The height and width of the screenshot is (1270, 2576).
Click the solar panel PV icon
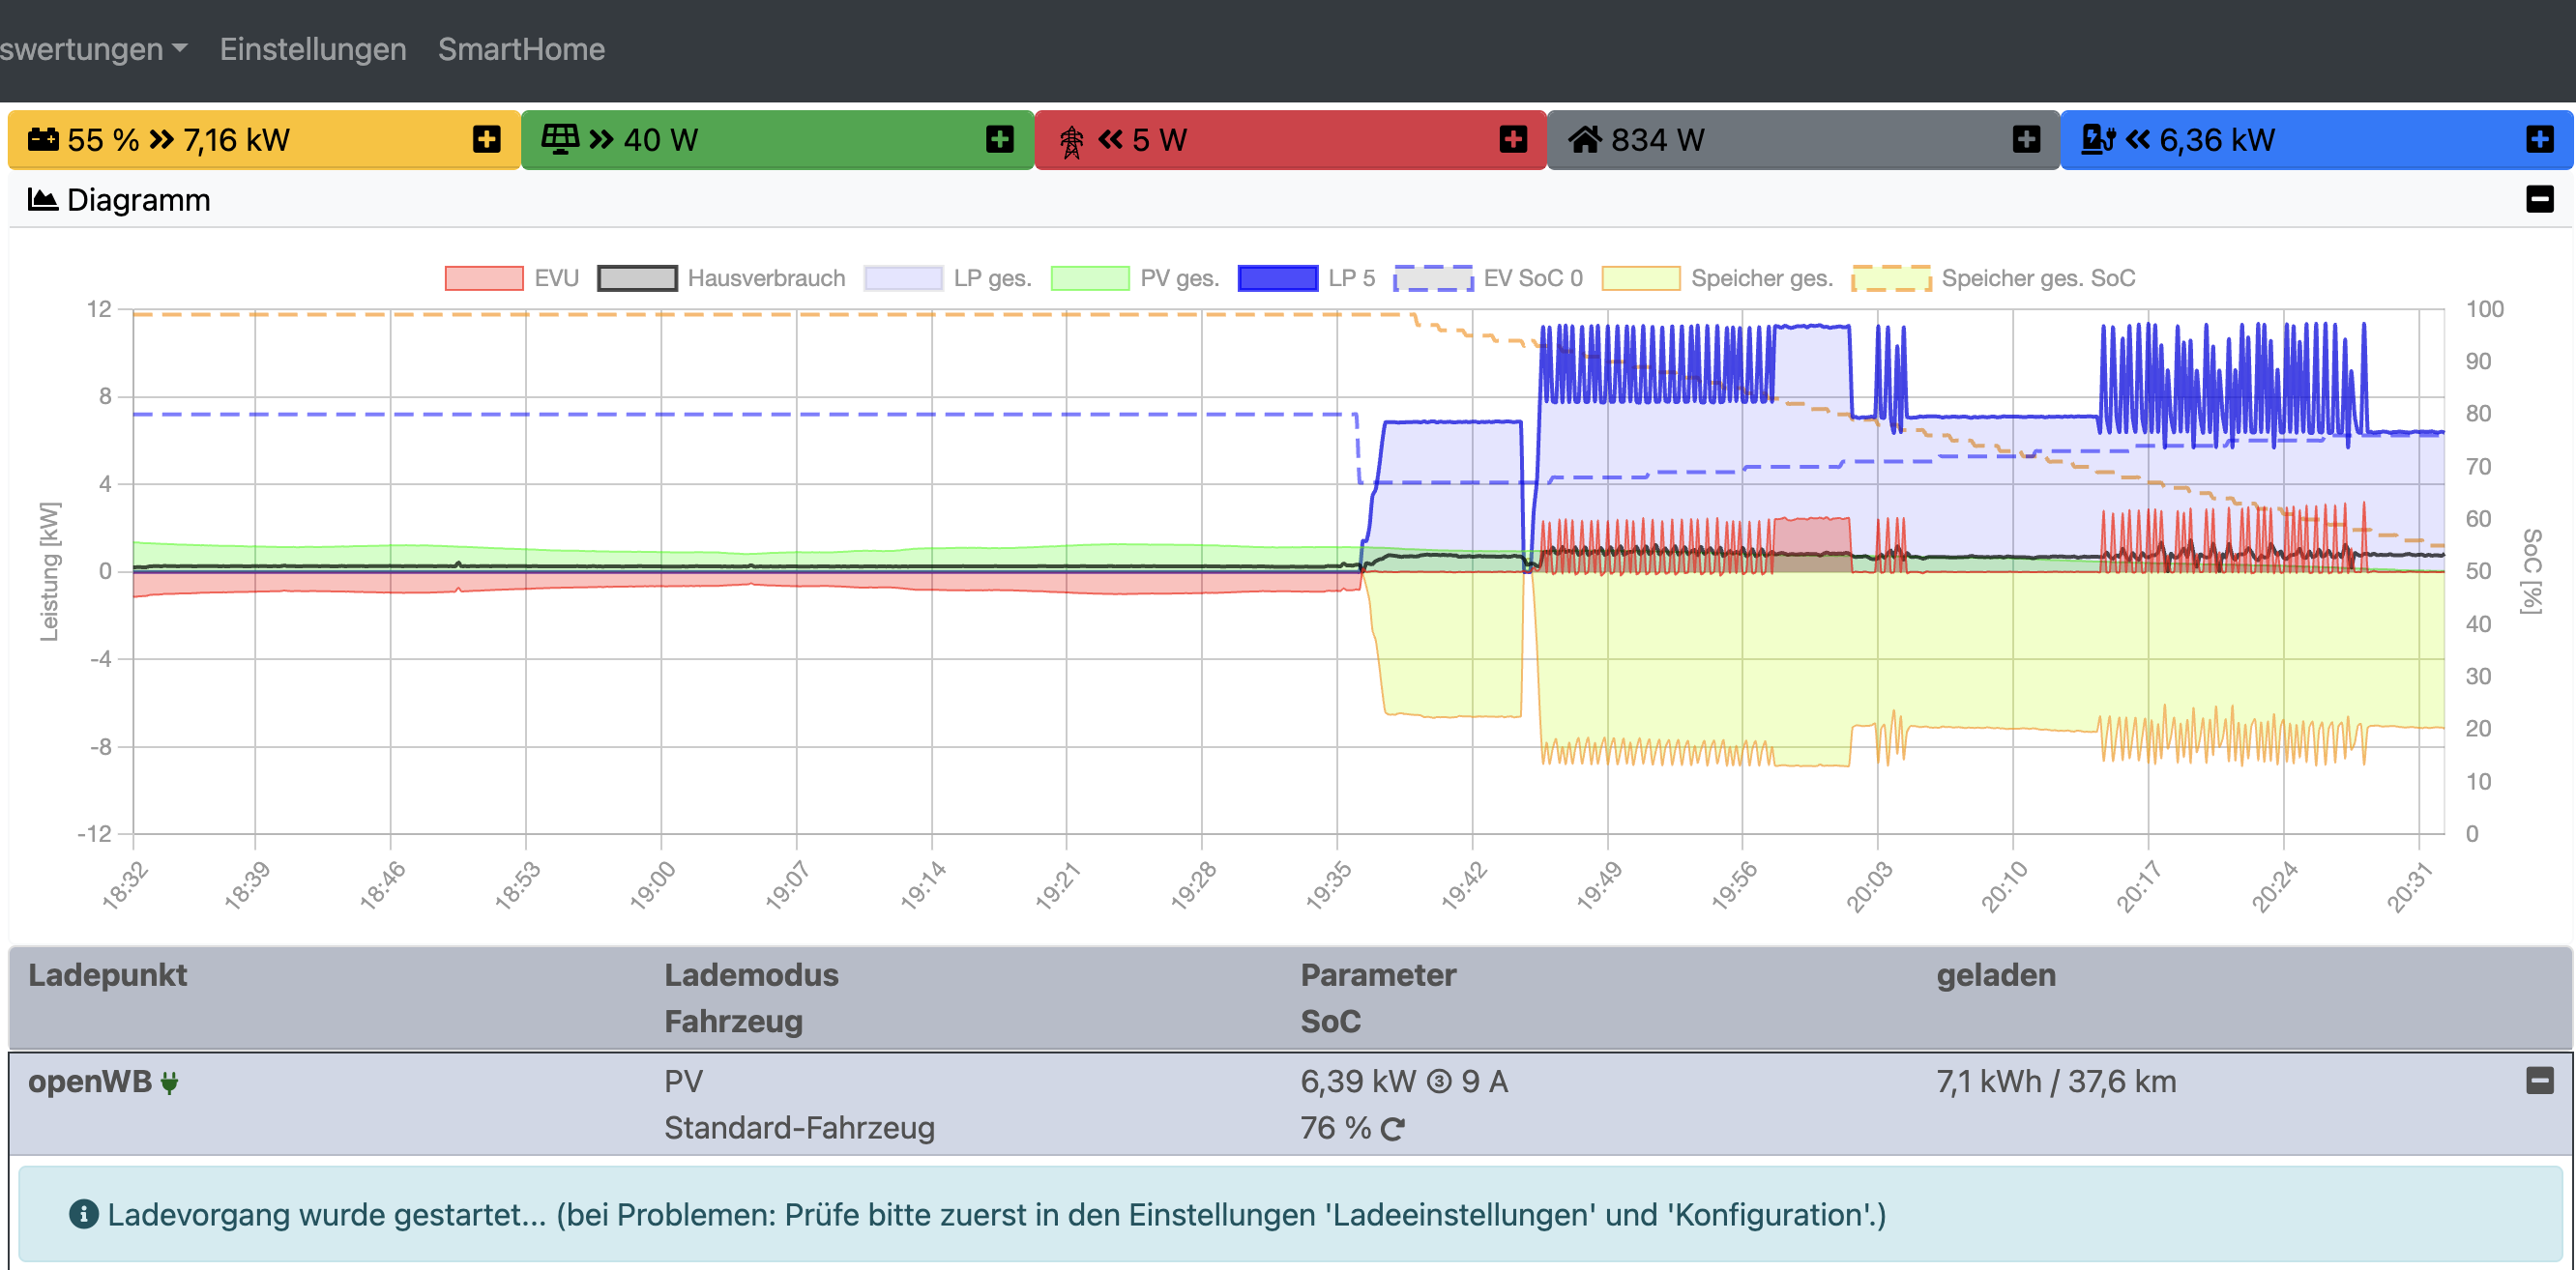tap(560, 139)
